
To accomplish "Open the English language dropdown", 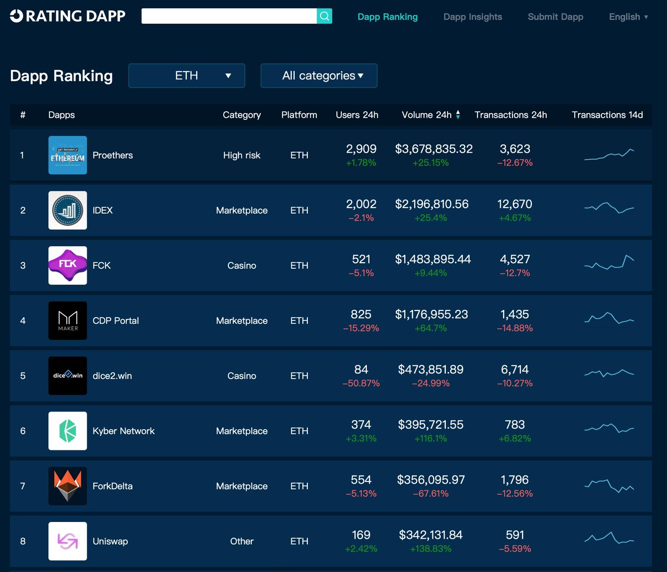I will (629, 17).
